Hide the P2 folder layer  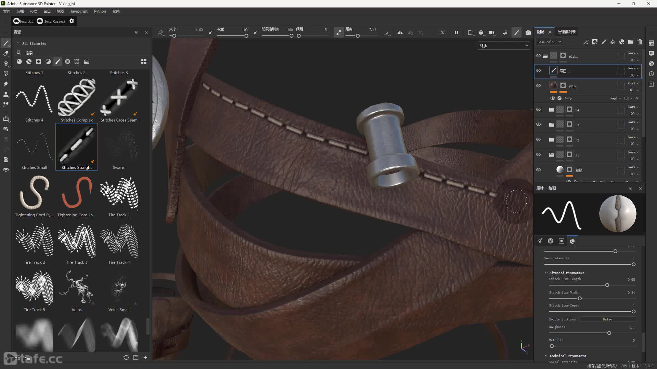click(x=538, y=140)
